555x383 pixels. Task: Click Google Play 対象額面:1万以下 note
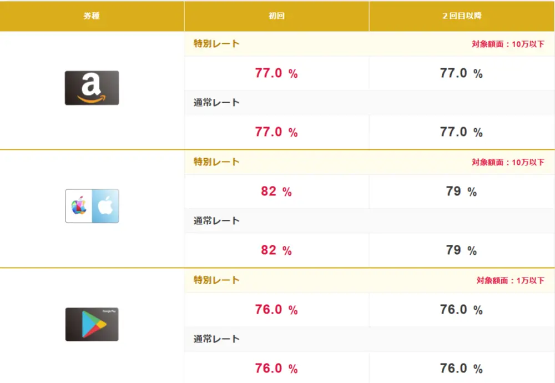pos(511,280)
